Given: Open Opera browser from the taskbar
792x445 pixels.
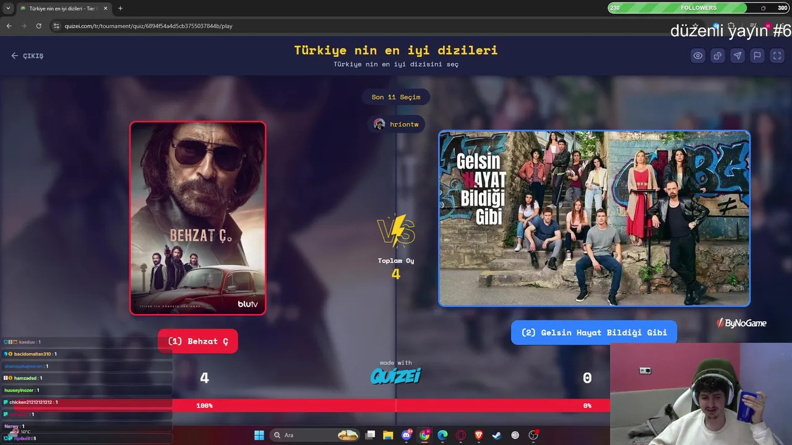Looking at the screenshot, I should coord(461,435).
